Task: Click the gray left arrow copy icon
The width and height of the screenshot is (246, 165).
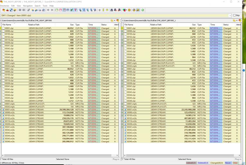Action: 52,10
